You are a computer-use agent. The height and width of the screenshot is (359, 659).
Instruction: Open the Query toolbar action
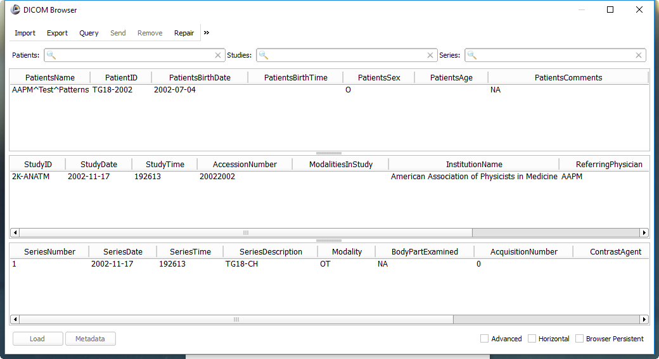click(89, 33)
